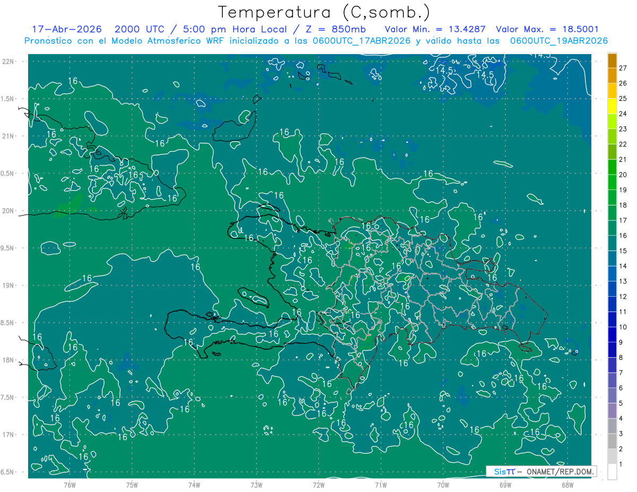637x492 pixels.
Task: Click the 68W longitude axis label
Action: (x=567, y=485)
